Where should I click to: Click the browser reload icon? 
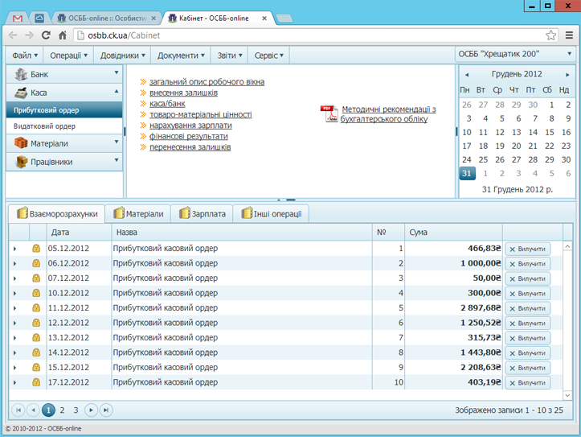46,35
